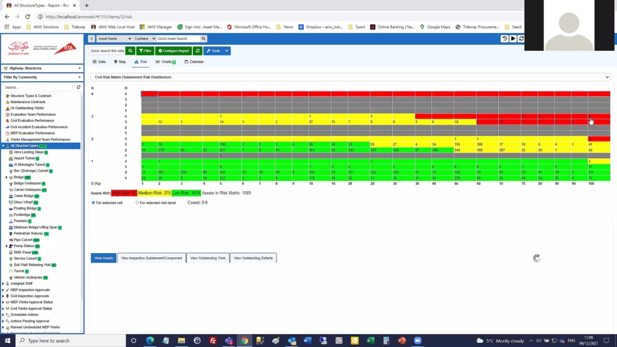Refresh the tree using sidebar reload icon
The height and width of the screenshot is (347, 617).
tap(78, 87)
